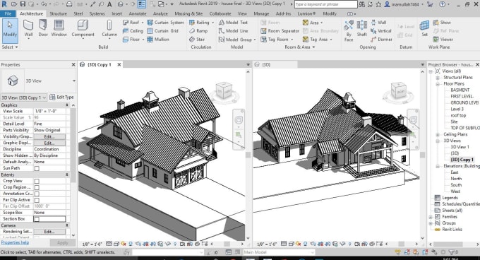Screen dimensions: 480x260
Task: Select the Stair tool
Action: pos(197,40)
